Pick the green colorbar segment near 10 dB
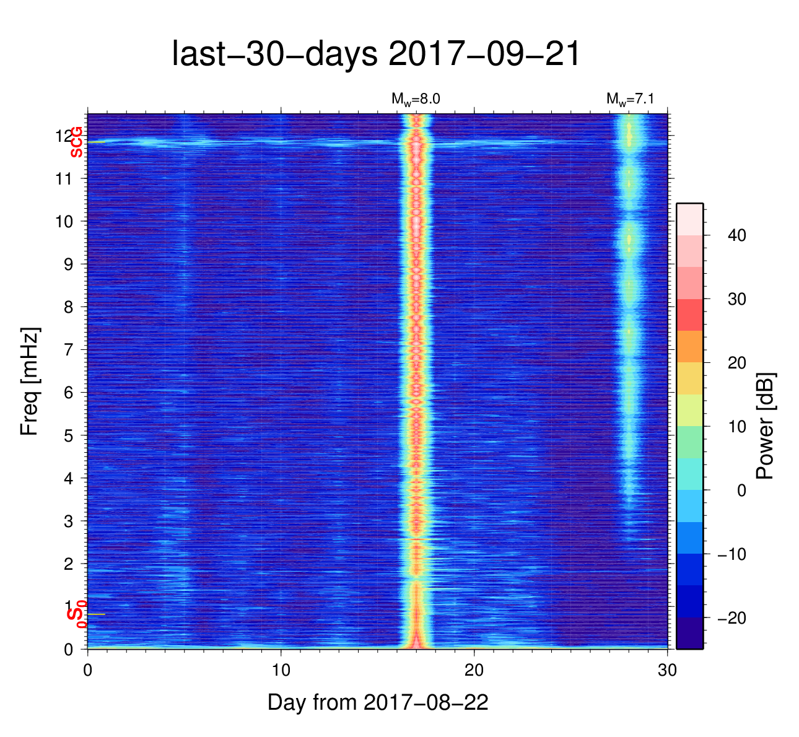This screenshot has height=737, width=799. (689, 442)
